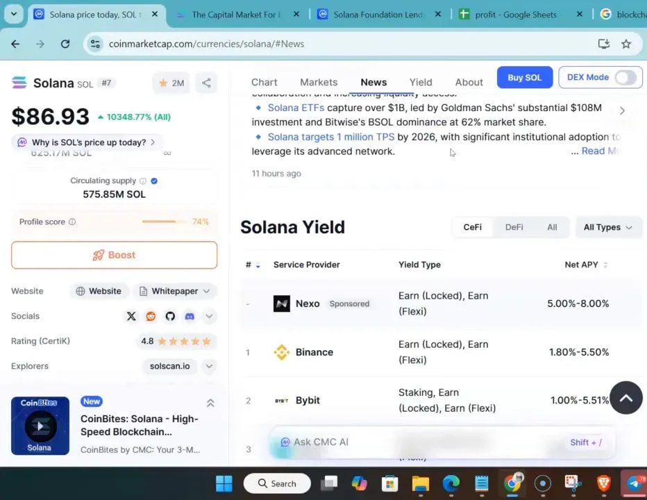
Task: Open the Reddit social icon
Action: pyautogui.click(x=151, y=316)
